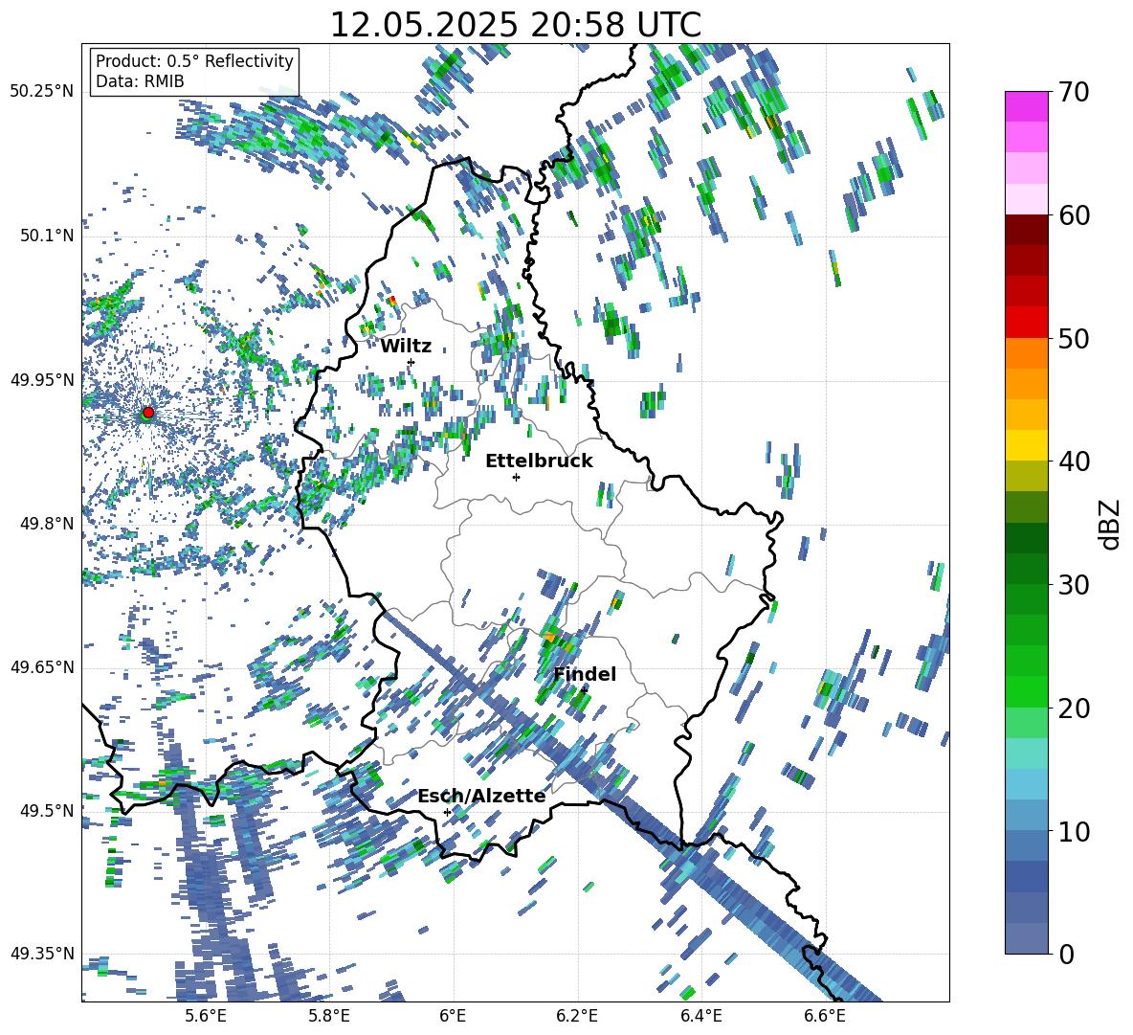Viewport: 1133px width, 1035px height.
Task: Click the 6.2°E longitude label
Action: (577, 1016)
